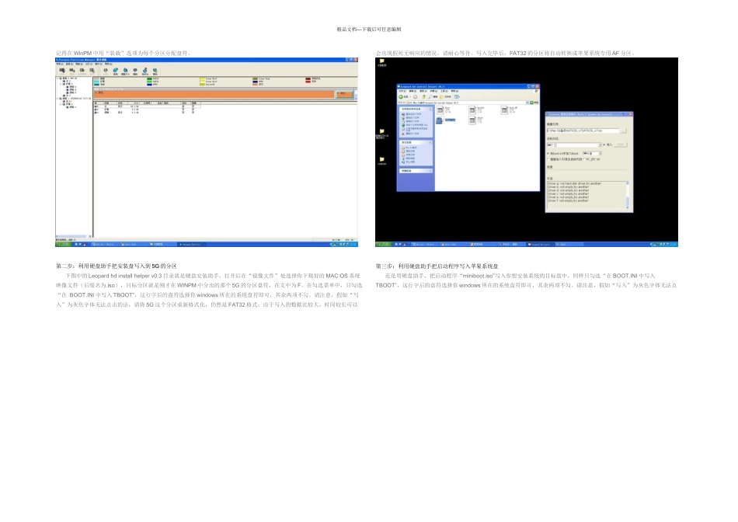Toggle the Folders (文件夹) button in Explorer toolbar
Viewport: 738px width, 522px height.
[x=445, y=96]
